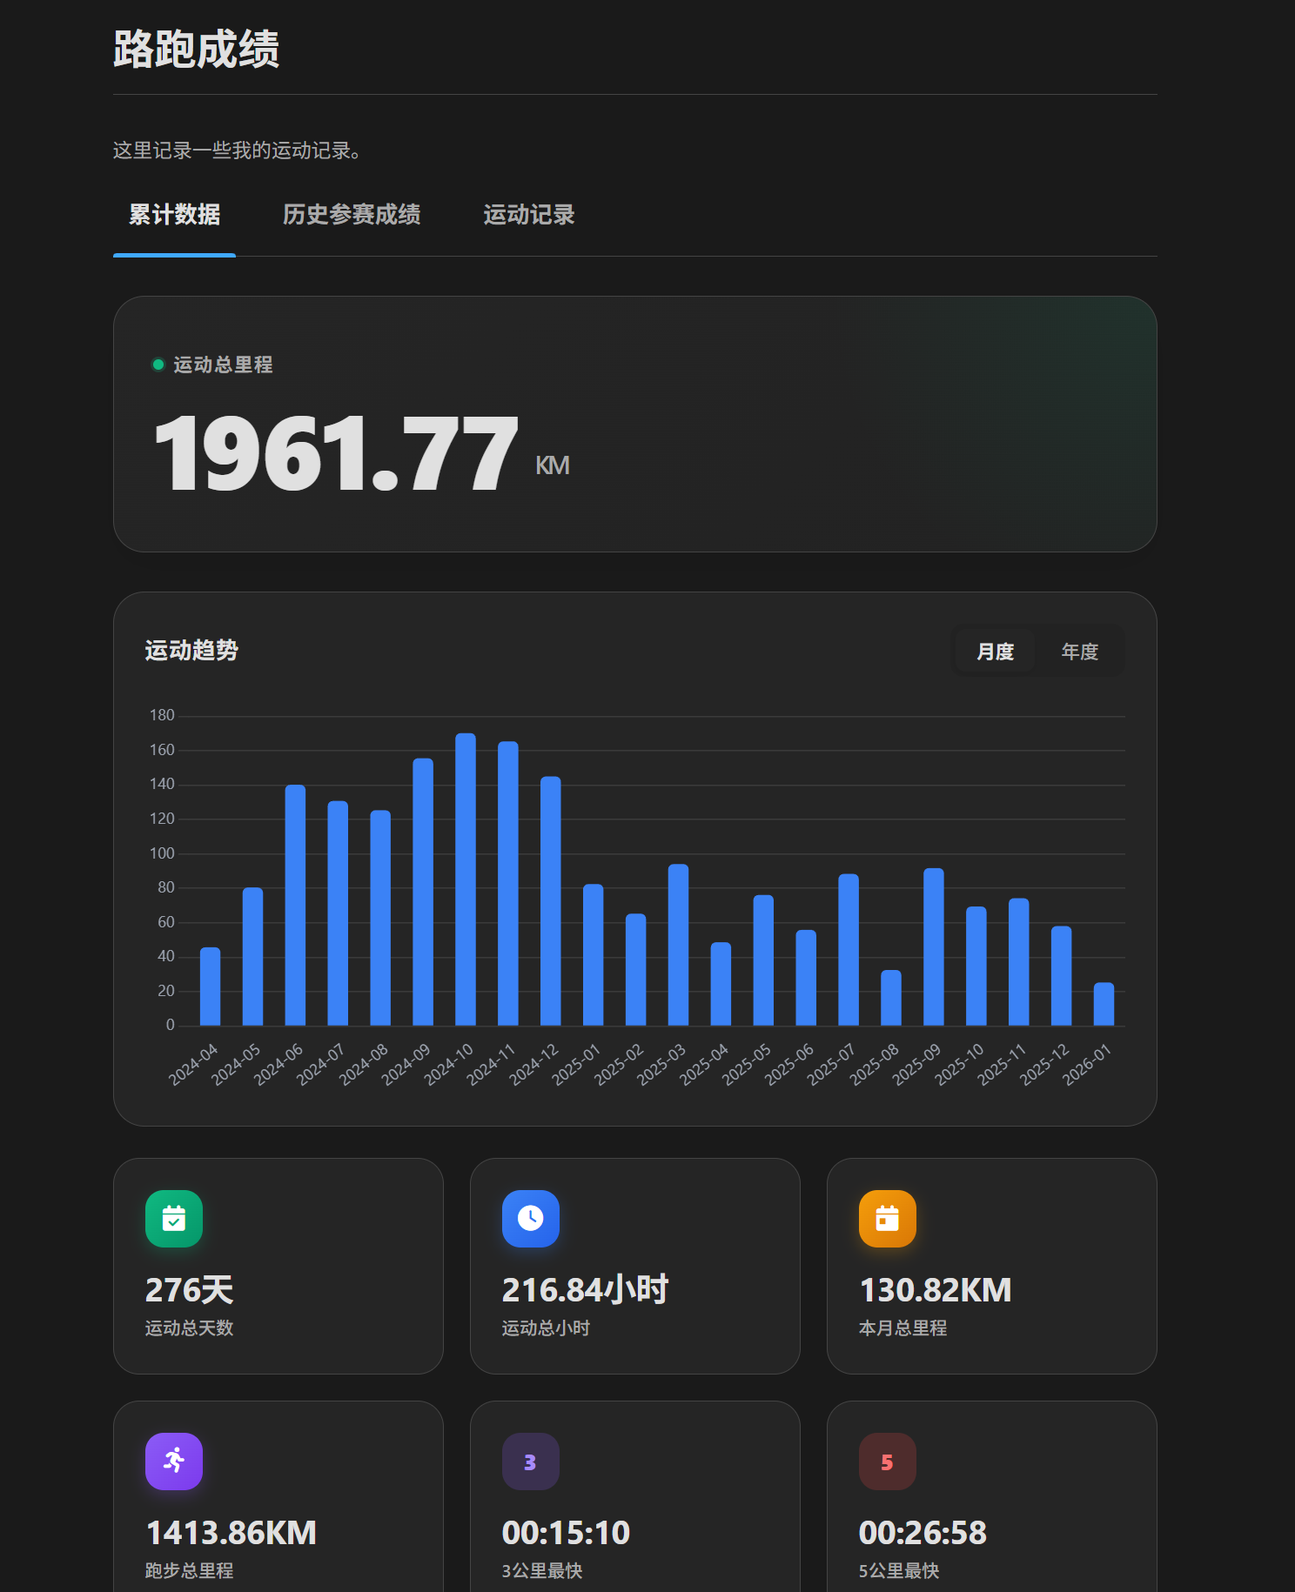Click the orange calendar icon
This screenshot has height=1592, width=1295.
(x=888, y=1219)
